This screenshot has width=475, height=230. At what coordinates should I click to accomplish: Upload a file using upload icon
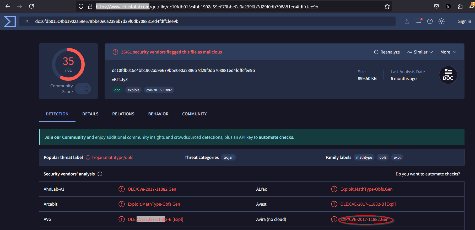click(x=407, y=21)
